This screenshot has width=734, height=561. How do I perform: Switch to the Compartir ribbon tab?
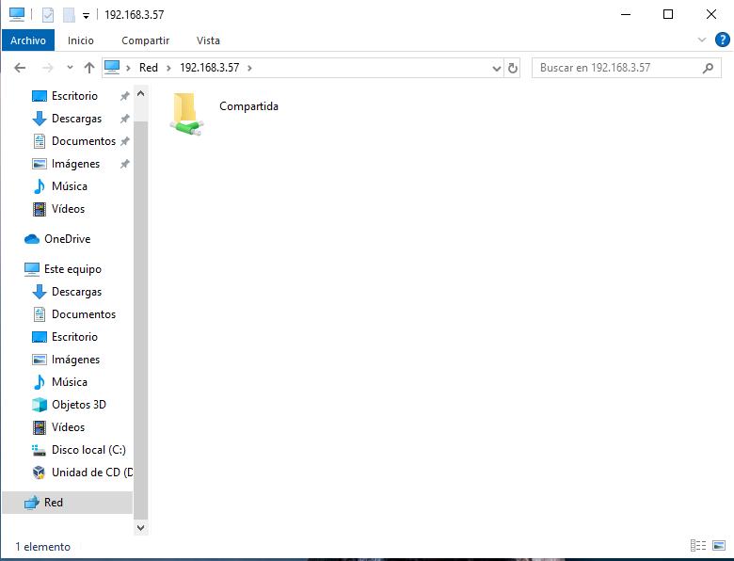coord(145,40)
